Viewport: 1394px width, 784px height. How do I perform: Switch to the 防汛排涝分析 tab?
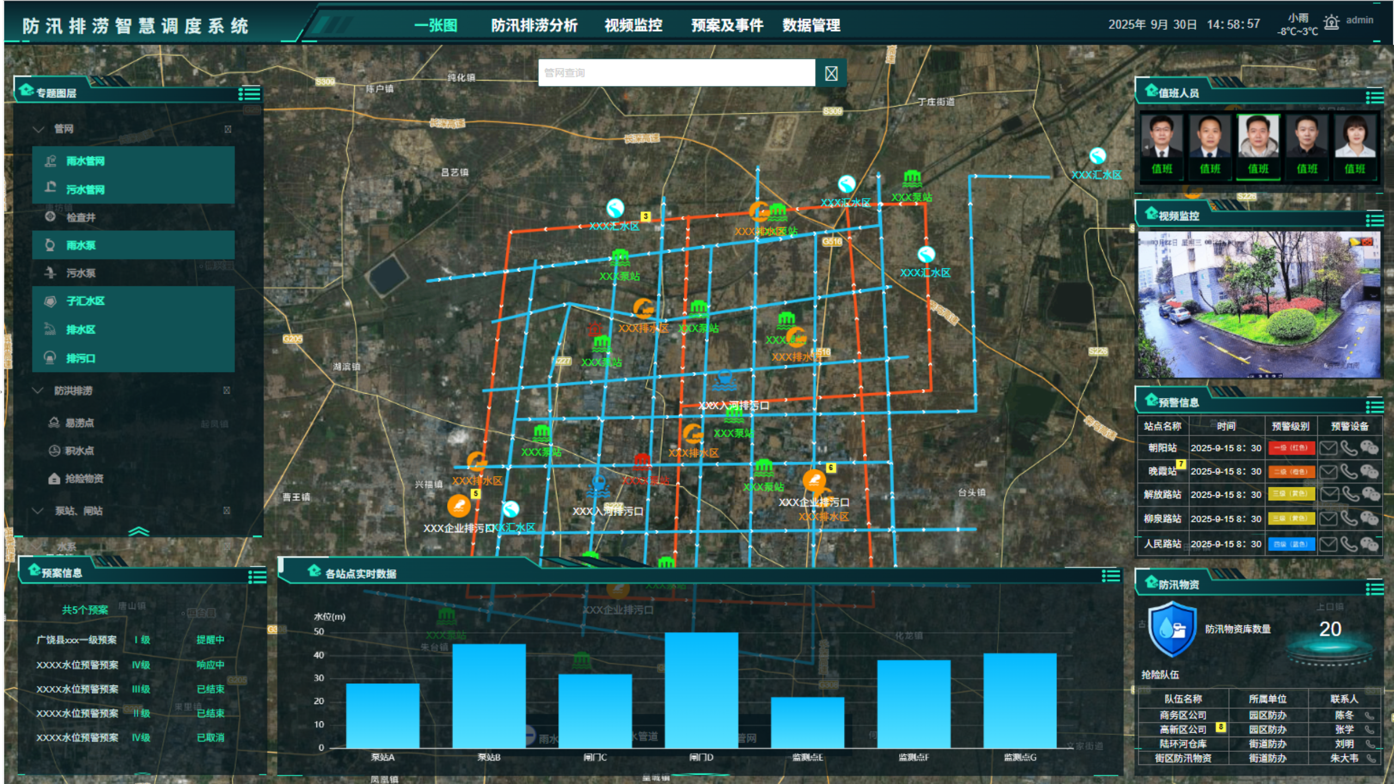[x=534, y=25]
